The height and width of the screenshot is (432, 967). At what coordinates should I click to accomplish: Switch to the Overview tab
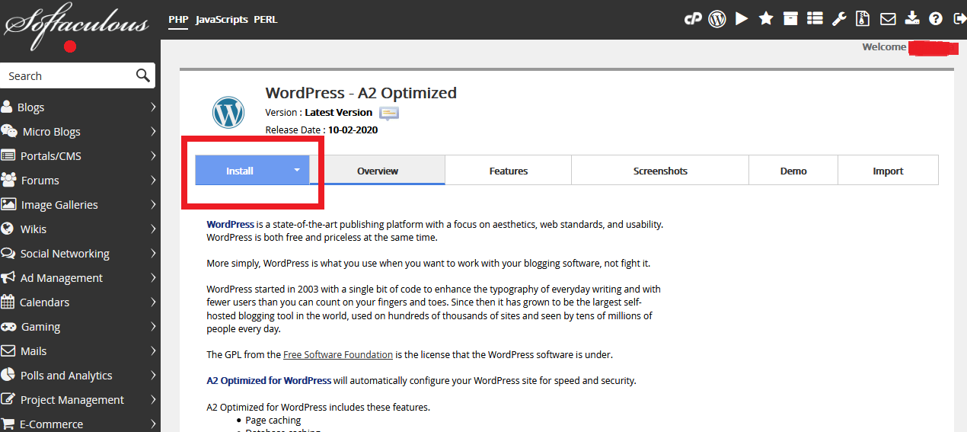tap(378, 171)
